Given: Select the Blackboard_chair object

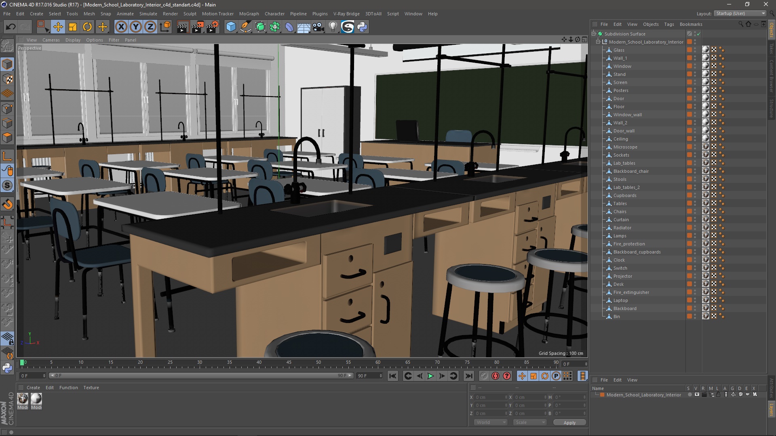Looking at the screenshot, I should [x=631, y=171].
